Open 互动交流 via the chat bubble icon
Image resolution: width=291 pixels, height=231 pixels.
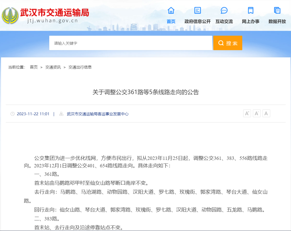pyautogui.click(x=224, y=11)
